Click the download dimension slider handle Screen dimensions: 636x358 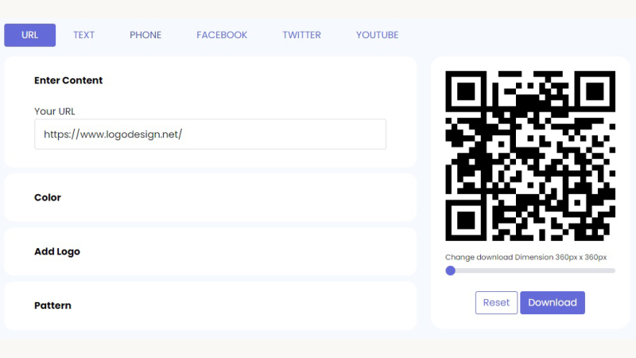click(x=450, y=270)
